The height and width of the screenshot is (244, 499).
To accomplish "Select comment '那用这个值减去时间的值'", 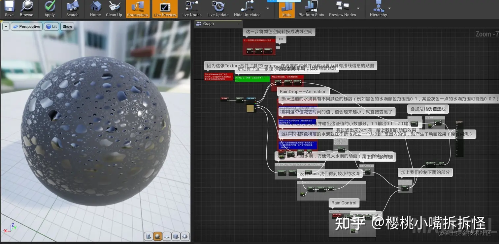I will (336, 112).
